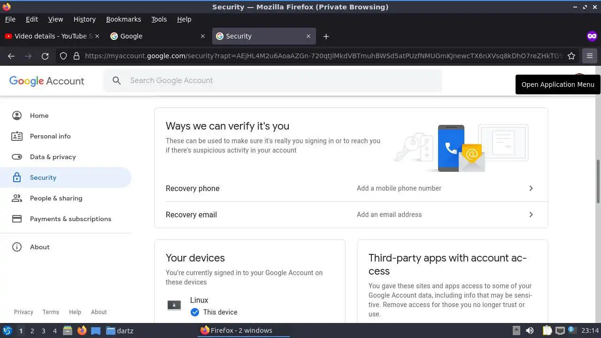Switch to the Google tab

(x=157, y=36)
